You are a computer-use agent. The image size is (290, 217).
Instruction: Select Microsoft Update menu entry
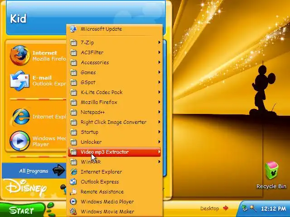115,29
